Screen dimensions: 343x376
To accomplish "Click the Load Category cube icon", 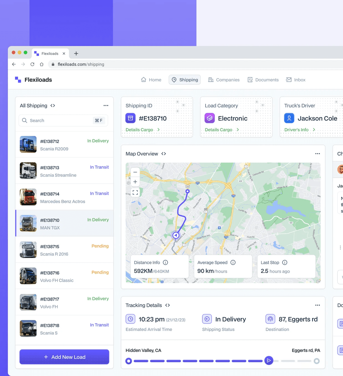I will click(210, 118).
